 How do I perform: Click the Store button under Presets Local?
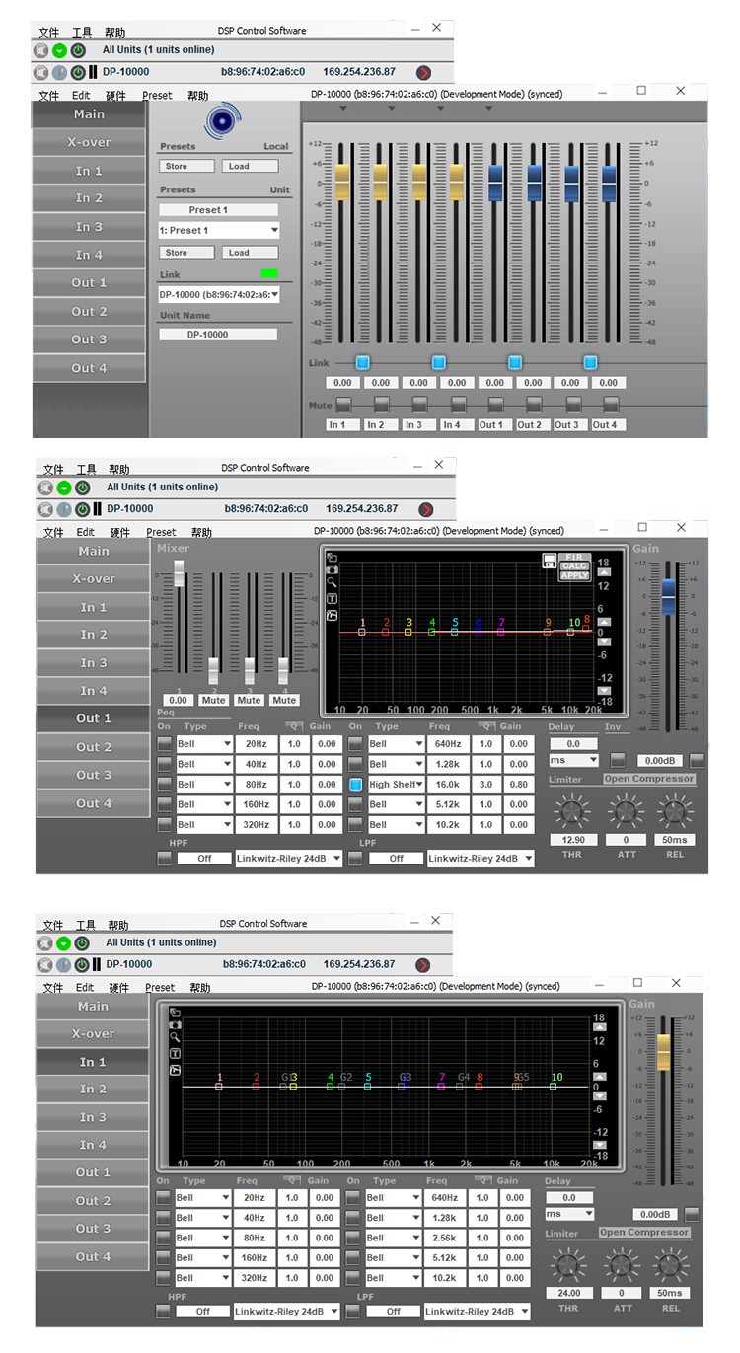point(186,166)
